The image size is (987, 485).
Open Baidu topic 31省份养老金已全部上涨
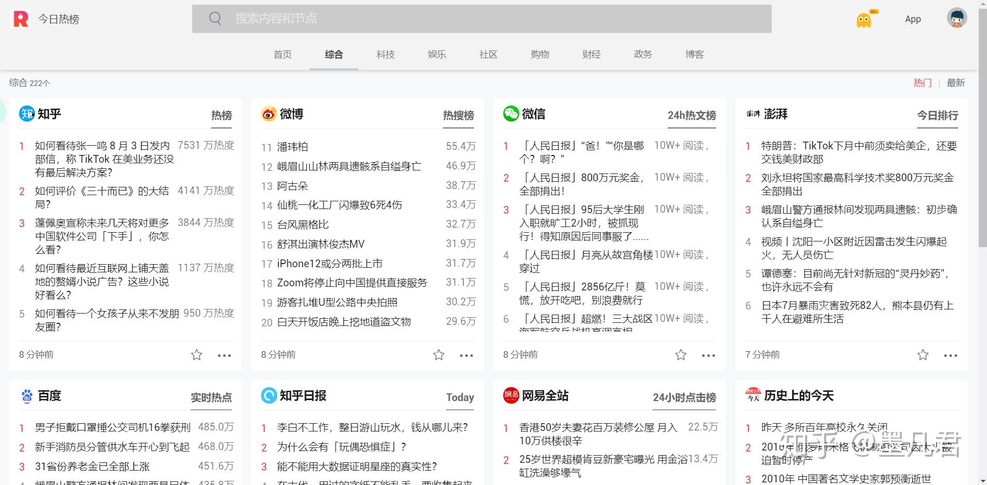pos(92,466)
